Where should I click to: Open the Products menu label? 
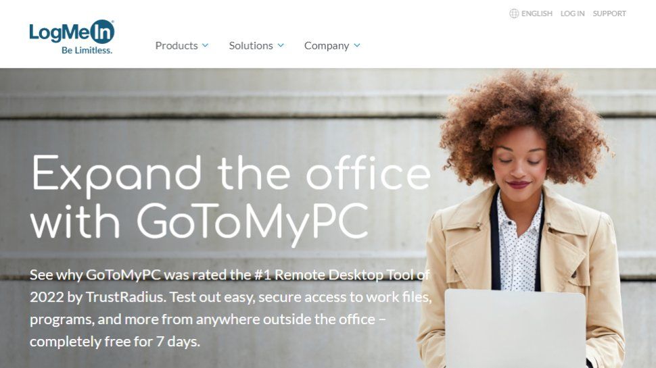pyautogui.click(x=177, y=45)
